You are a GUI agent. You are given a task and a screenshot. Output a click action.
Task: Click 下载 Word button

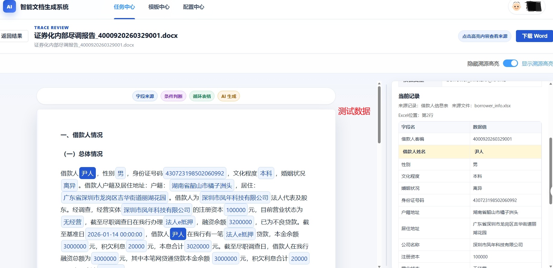pyautogui.click(x=534, y=36)
